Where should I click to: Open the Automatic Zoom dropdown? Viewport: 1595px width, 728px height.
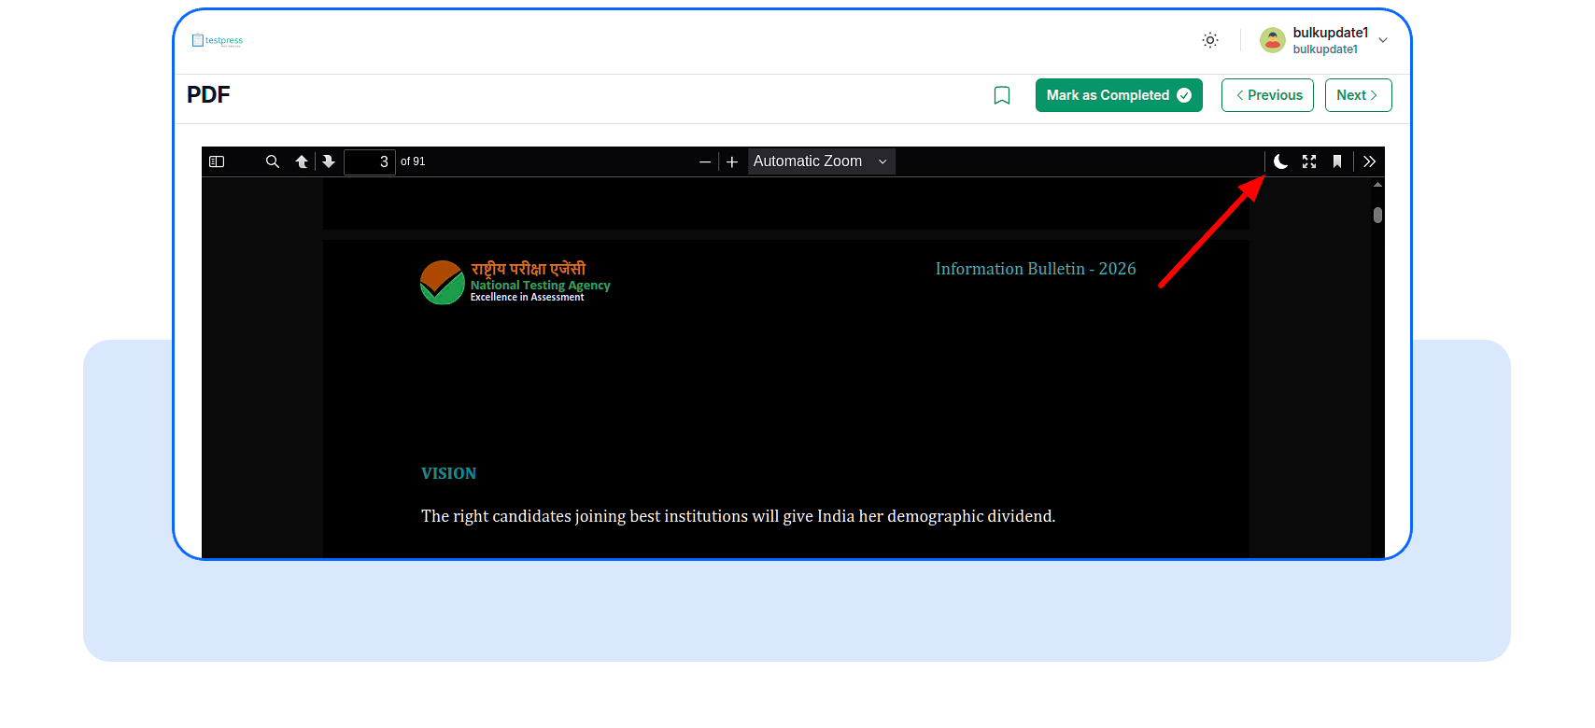[x=820, y=161]
